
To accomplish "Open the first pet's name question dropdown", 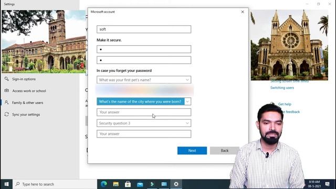I will [144, 80].
